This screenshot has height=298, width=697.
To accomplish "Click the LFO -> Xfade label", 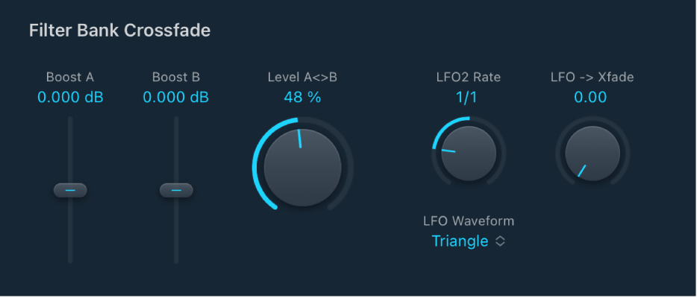I will click(x=593, y=77).
